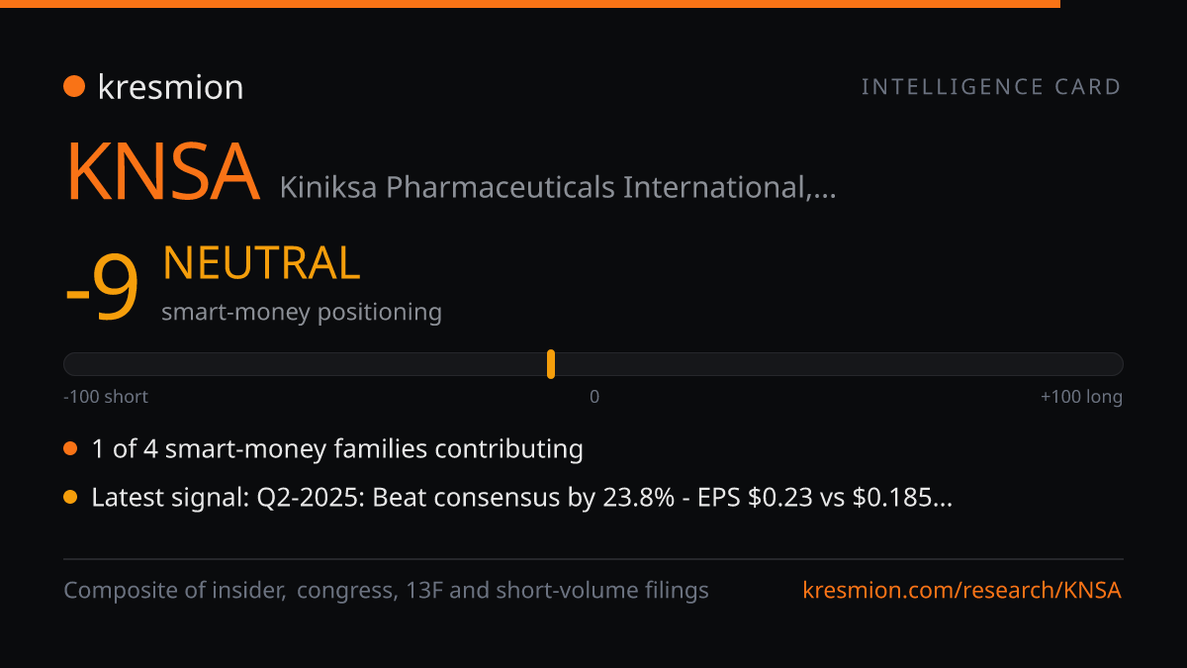The image size is (1187, 668).
Task: Click the kresmion brand name
Action: click(x=170, y=87)
